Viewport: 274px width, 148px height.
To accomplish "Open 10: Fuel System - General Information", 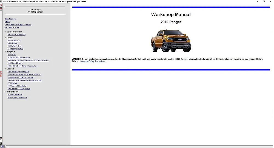I will [x=22, y=66].
